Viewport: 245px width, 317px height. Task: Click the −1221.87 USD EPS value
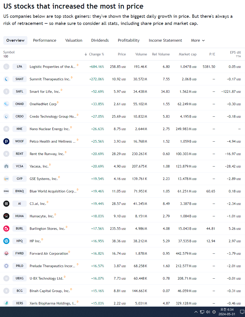pyautogui.click(x=231, y=92)
